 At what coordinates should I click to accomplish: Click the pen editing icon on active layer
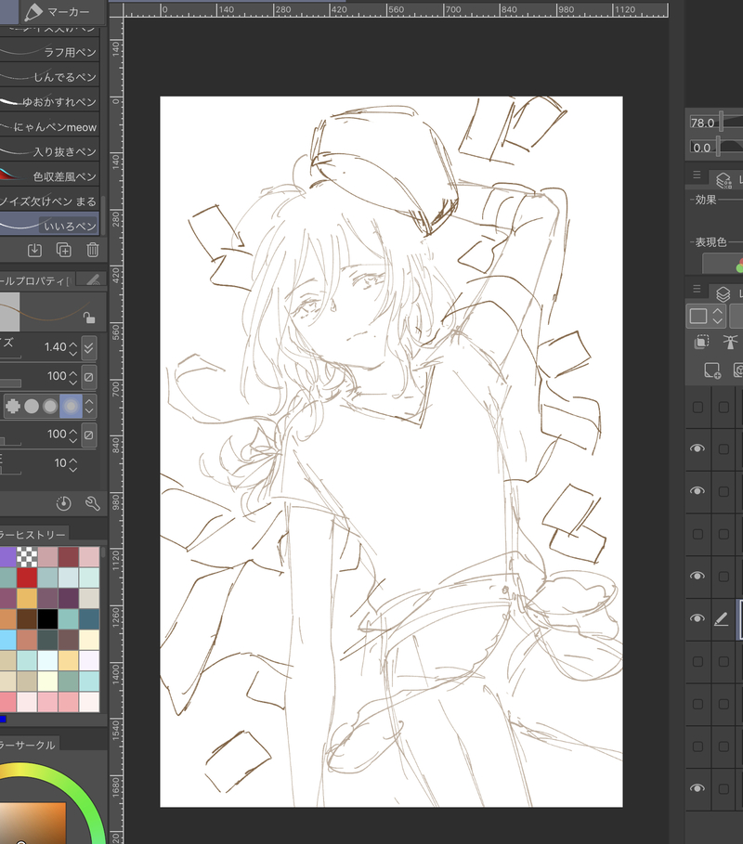[722, 619]
